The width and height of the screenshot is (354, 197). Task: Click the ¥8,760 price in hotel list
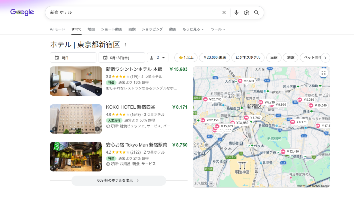coord(179,145)
